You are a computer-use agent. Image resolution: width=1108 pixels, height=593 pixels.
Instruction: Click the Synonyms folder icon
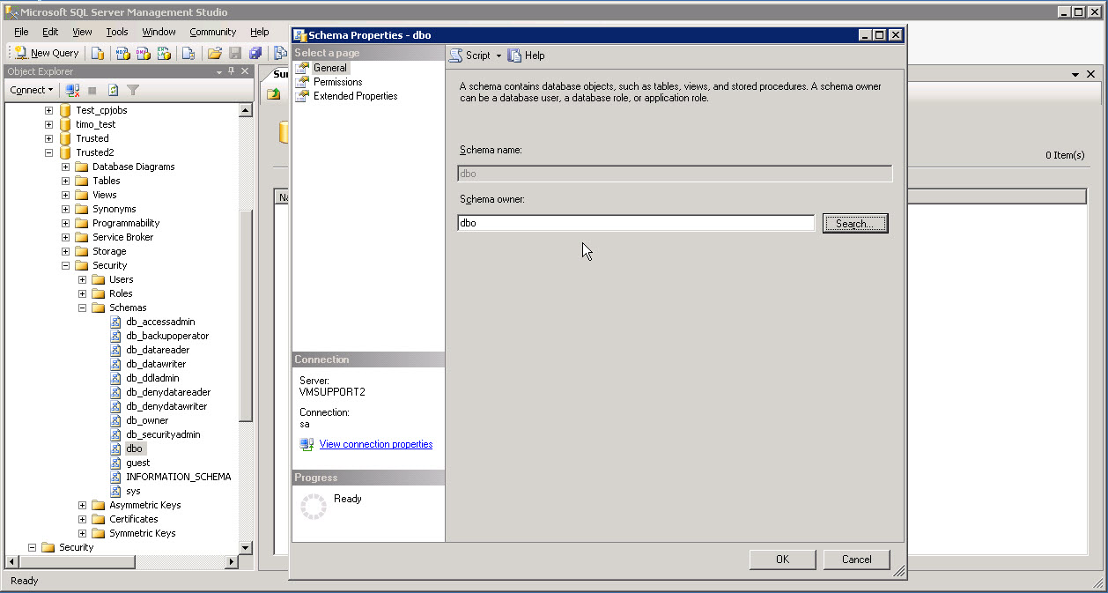pyautogui.click(x=82, y=209)
